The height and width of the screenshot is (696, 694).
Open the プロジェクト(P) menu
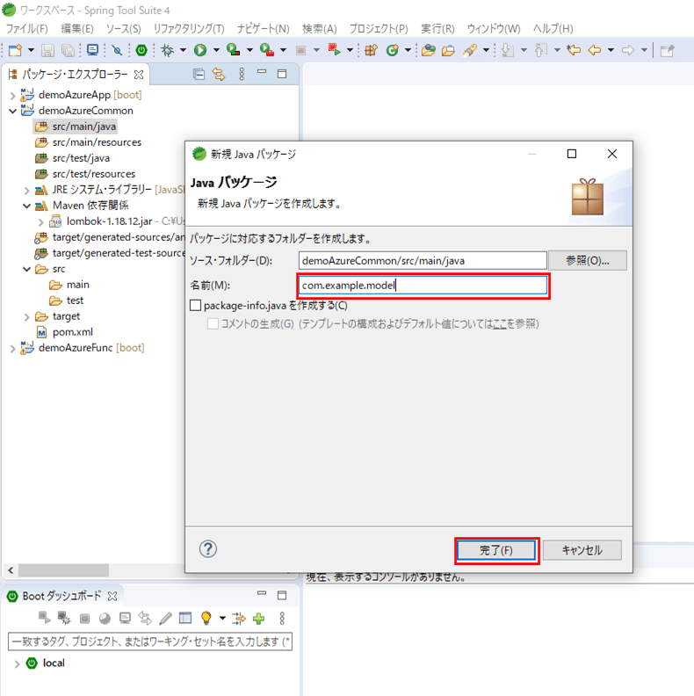pyautogui.click(x=379, y=29)
